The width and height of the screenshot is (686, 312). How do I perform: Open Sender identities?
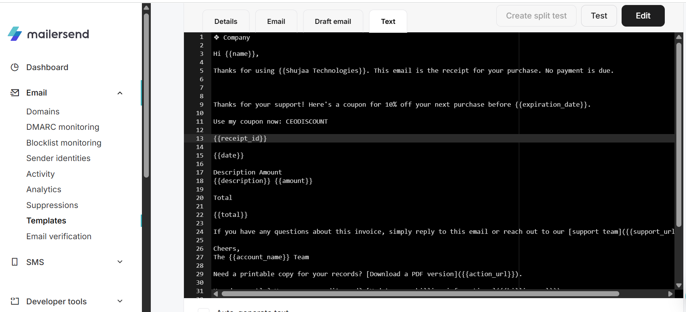coord(58,158)
